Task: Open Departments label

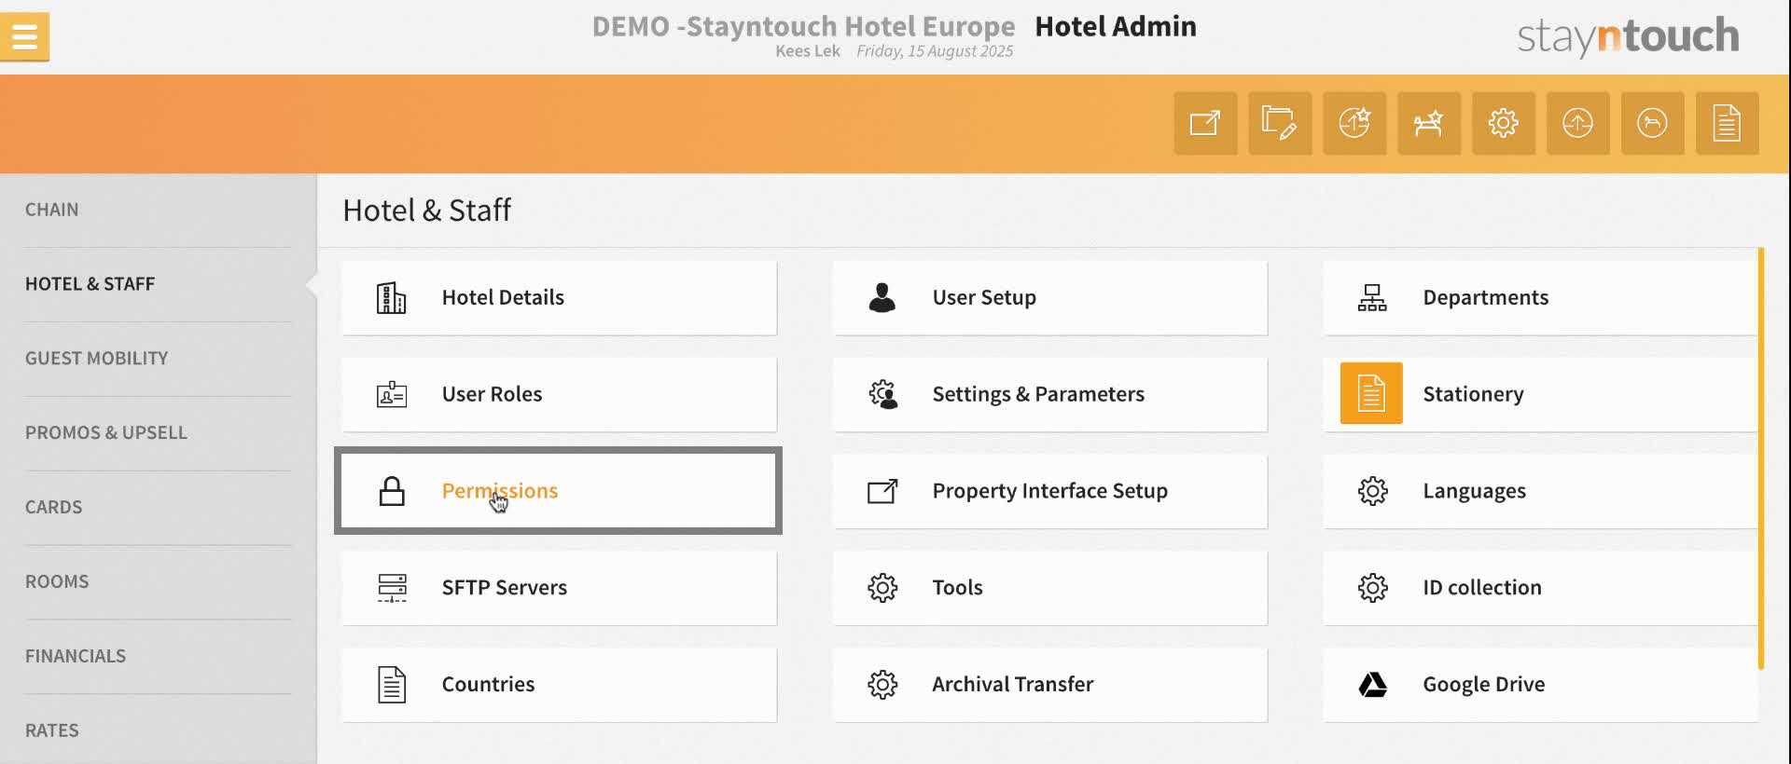Action: pos(1486,298)
